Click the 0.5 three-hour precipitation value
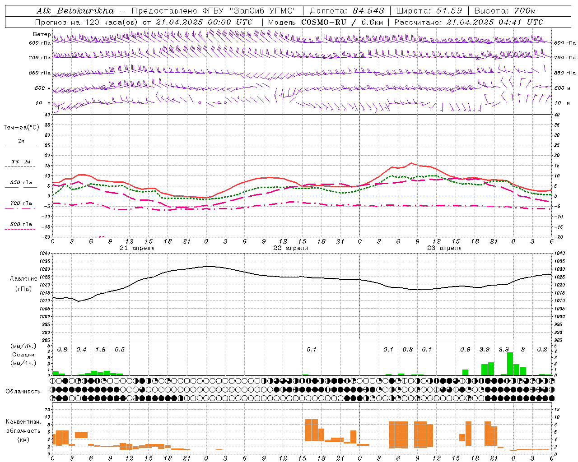The height and width of the screenshot is (462, 578). [x=120, y=350]
